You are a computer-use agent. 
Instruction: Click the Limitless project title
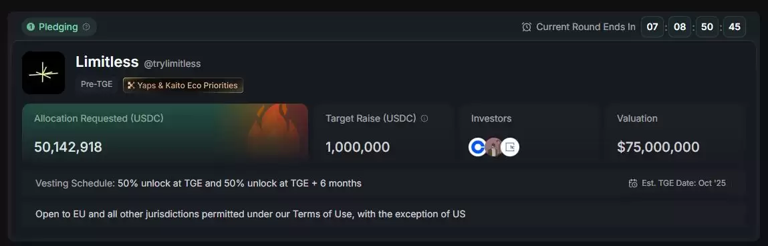tap(107, 62)
